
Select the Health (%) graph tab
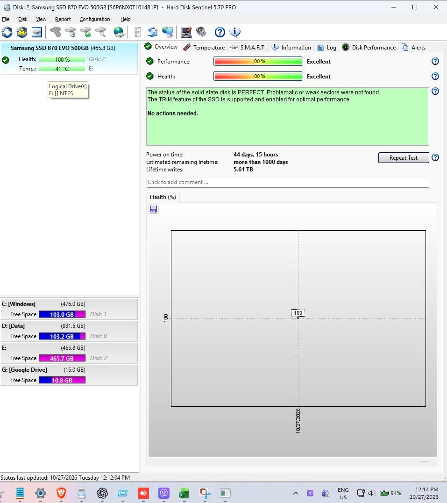[163, 197]
